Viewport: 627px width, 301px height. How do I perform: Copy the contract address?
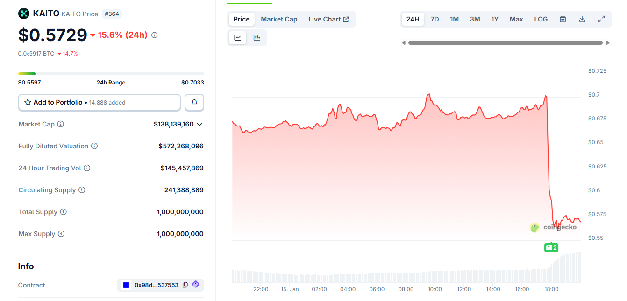185,285
